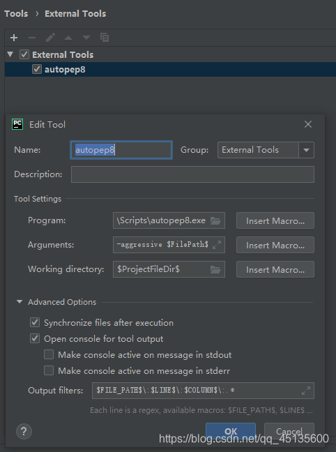Move tool down with the down arrow

point(86,38)
